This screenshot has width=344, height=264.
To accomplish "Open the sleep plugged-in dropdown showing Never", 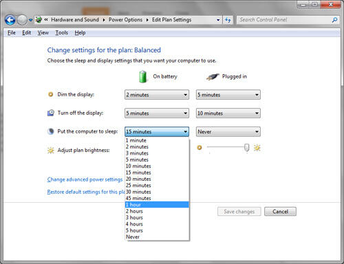I will [x=228, y=131].
